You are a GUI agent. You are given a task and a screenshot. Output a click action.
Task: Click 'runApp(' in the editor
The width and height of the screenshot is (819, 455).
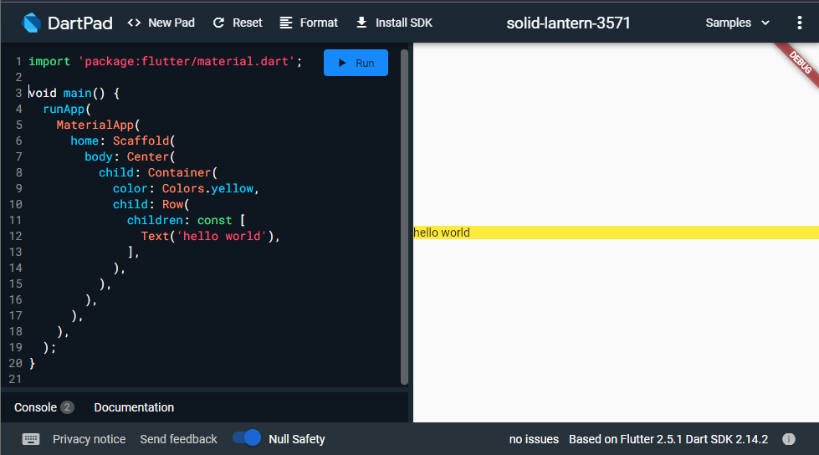[x=67, y=110]
